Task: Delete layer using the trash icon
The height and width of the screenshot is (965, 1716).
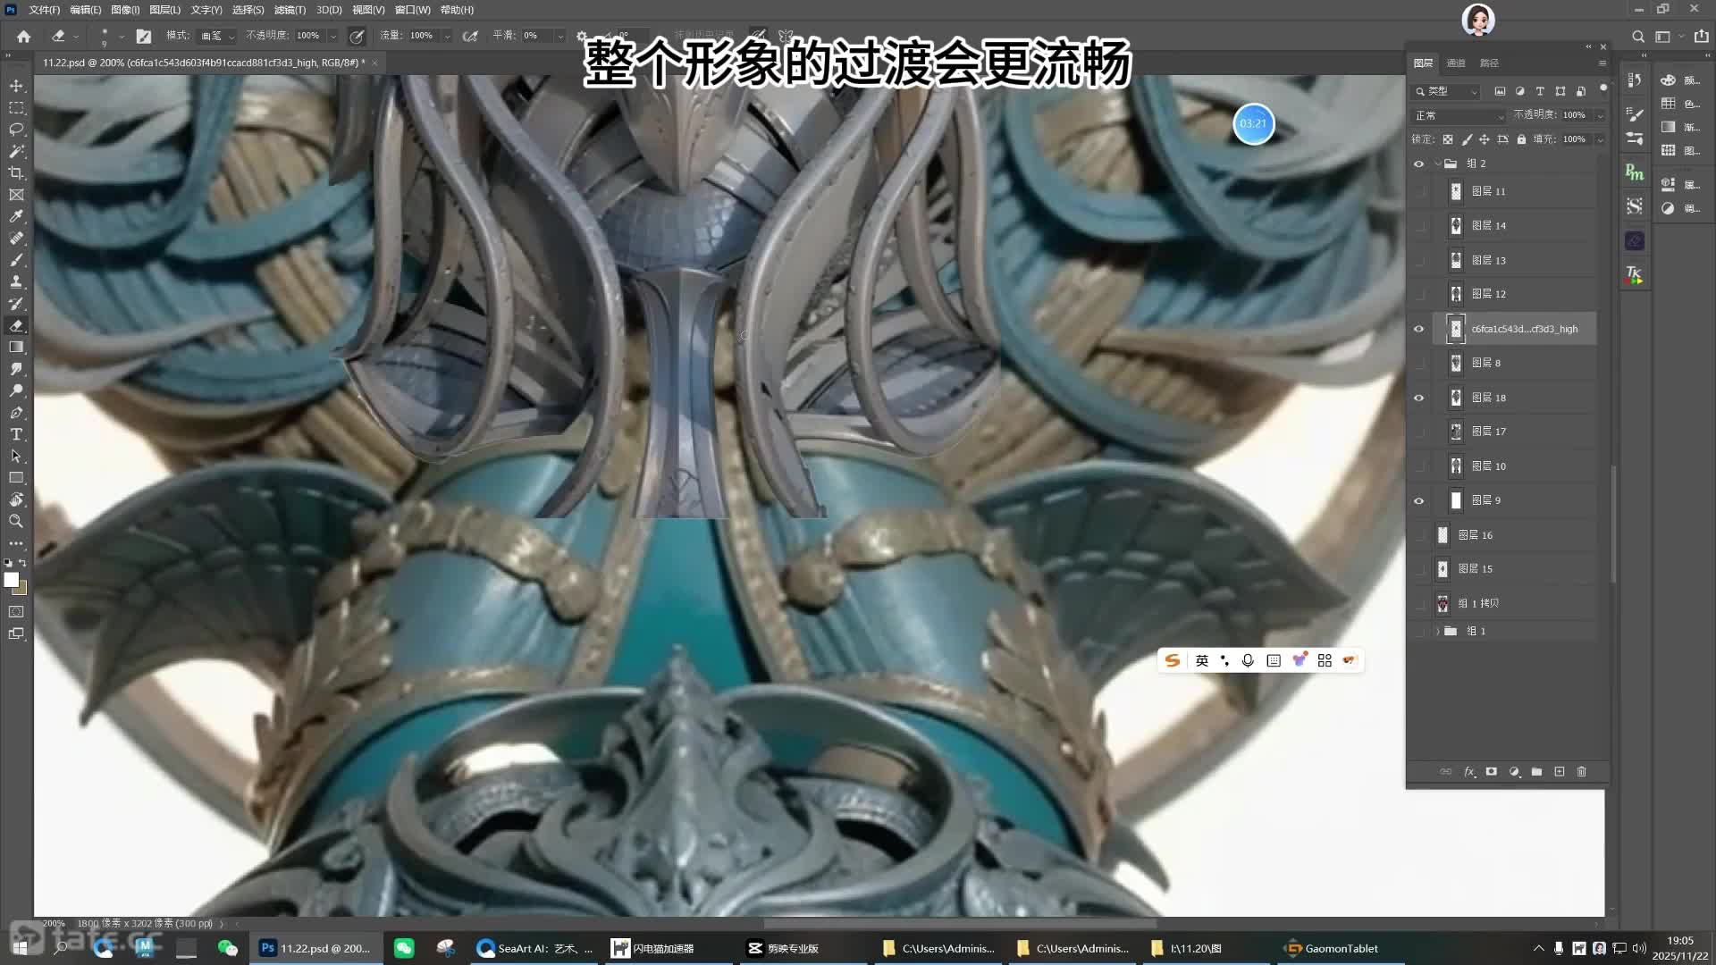Action: 1581,772
